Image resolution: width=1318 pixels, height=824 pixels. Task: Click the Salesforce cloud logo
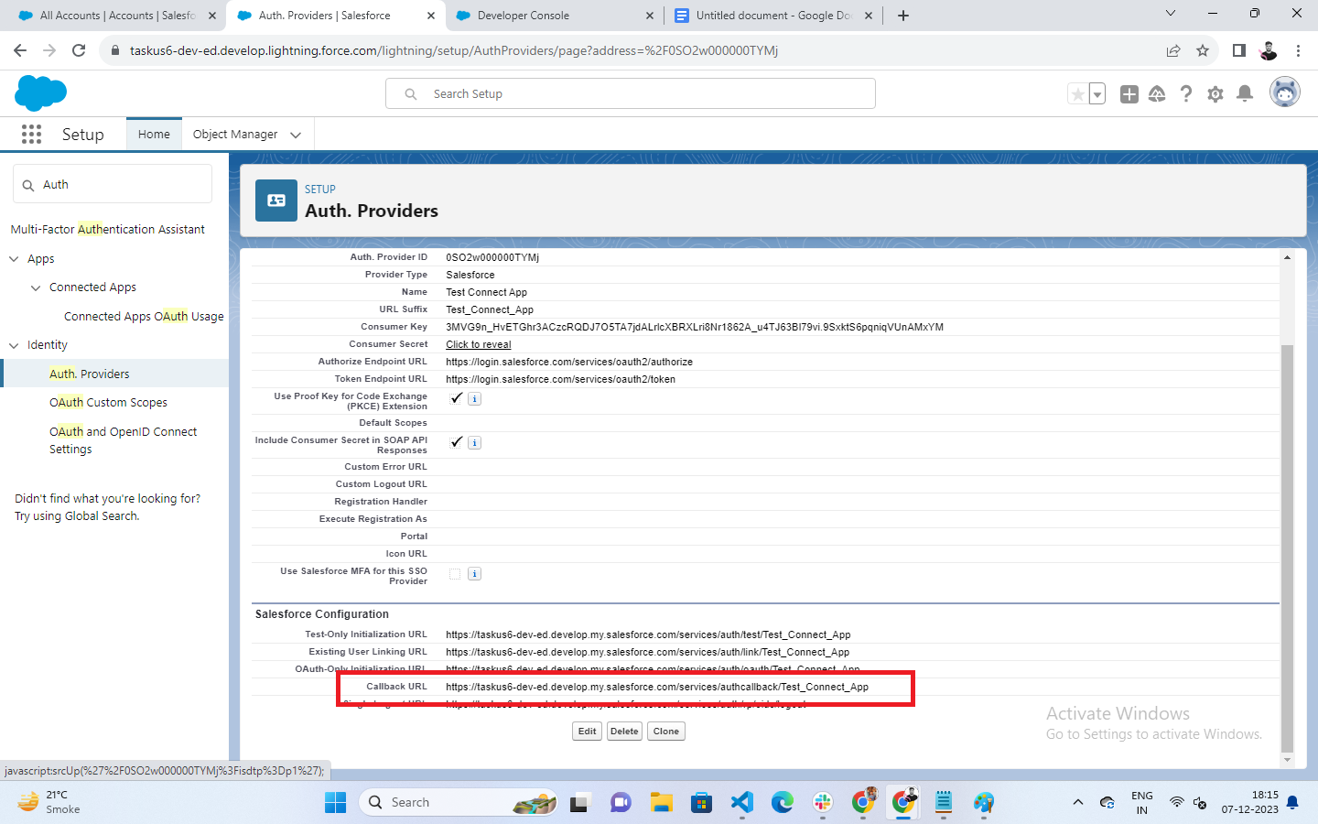(x=41, y=93)
